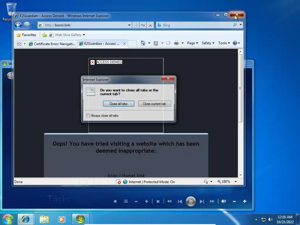The height and width of the screenshot is (225, 300).
Task: Lower the Media Center volume with minus
Action: (234, 202)
